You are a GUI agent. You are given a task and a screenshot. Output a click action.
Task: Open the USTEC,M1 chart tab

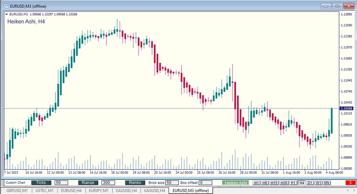click(45, 190)
